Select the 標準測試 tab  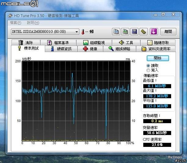pos(28,48)
